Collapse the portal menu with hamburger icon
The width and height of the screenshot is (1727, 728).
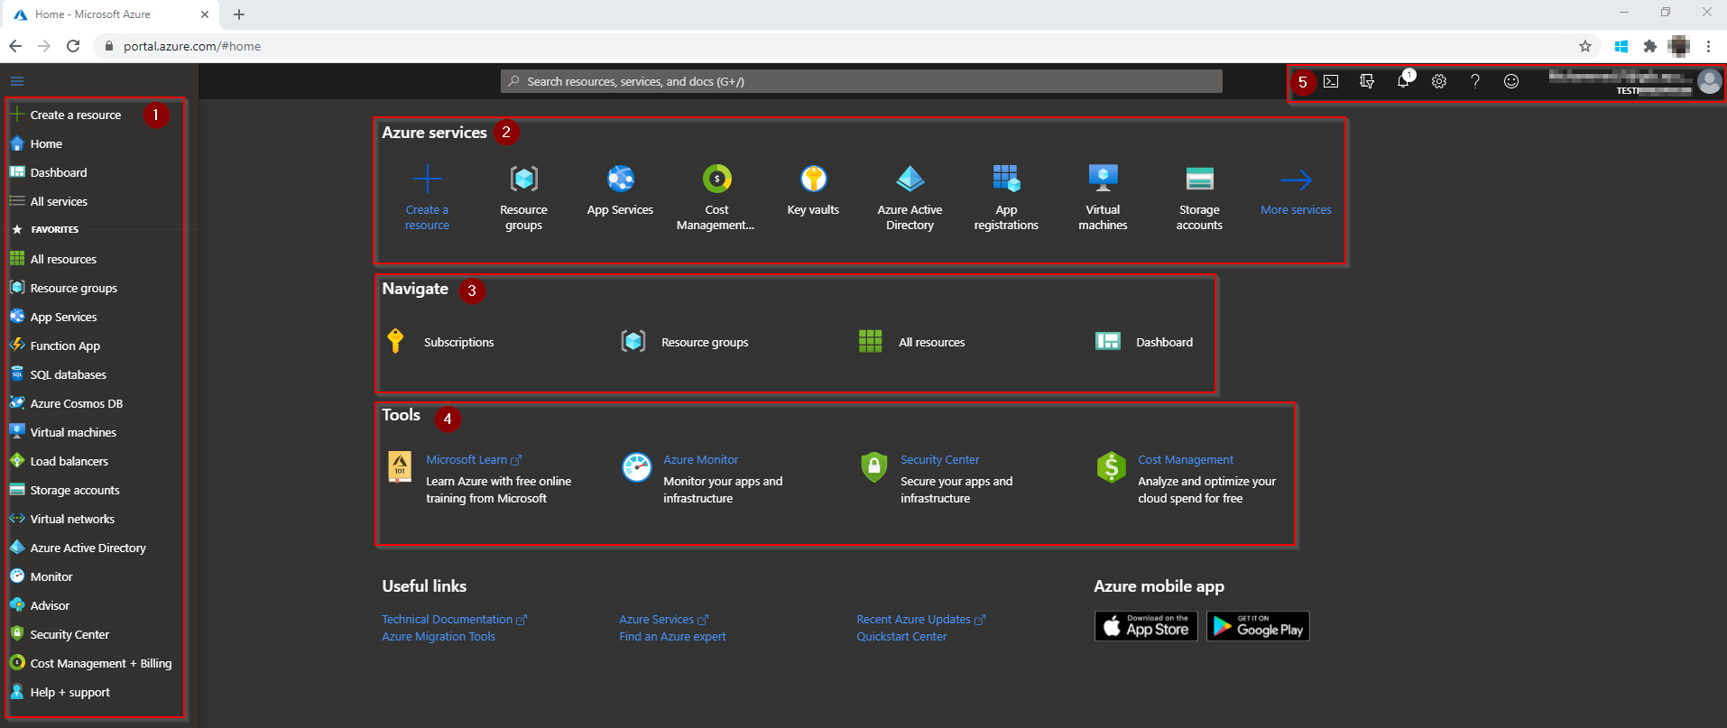[17, 81]
